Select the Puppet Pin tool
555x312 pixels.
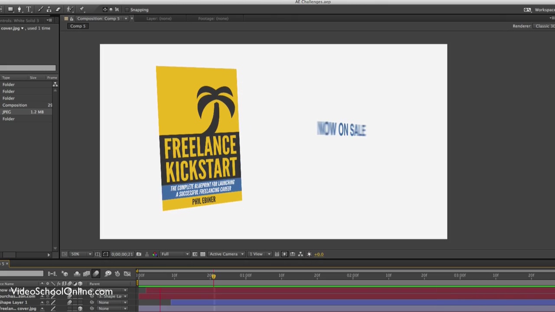[x=82, y=9]
